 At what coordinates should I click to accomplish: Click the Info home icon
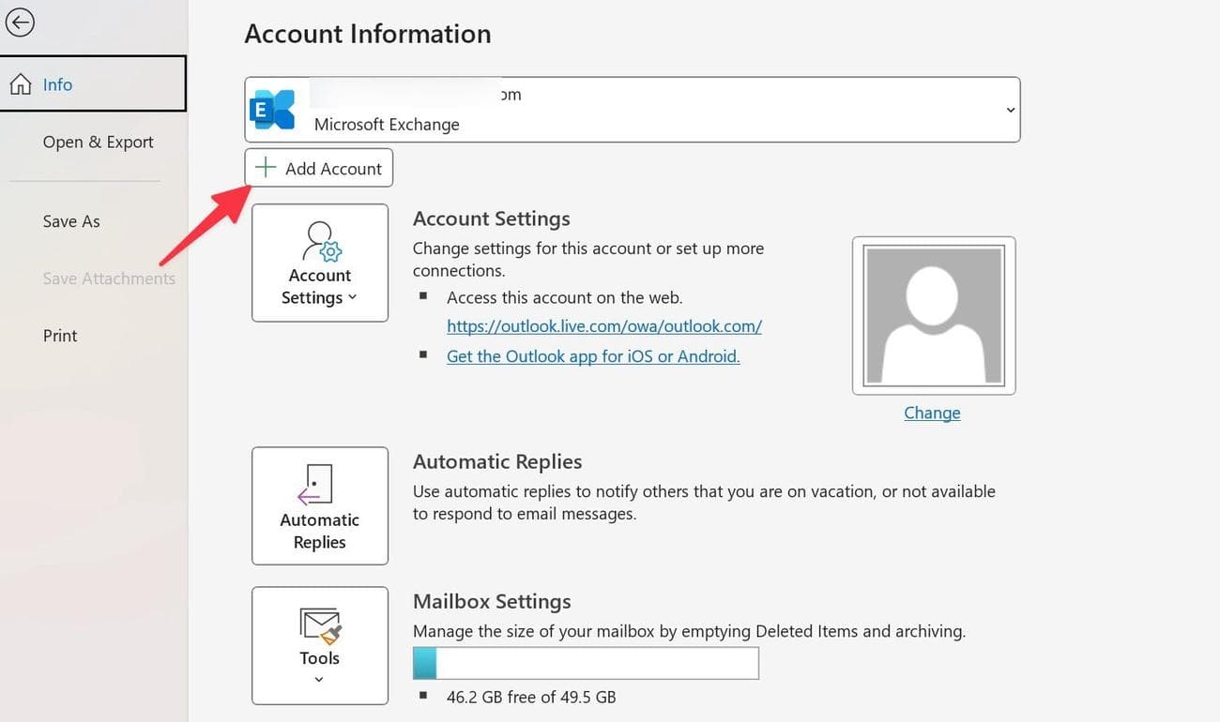21,84
